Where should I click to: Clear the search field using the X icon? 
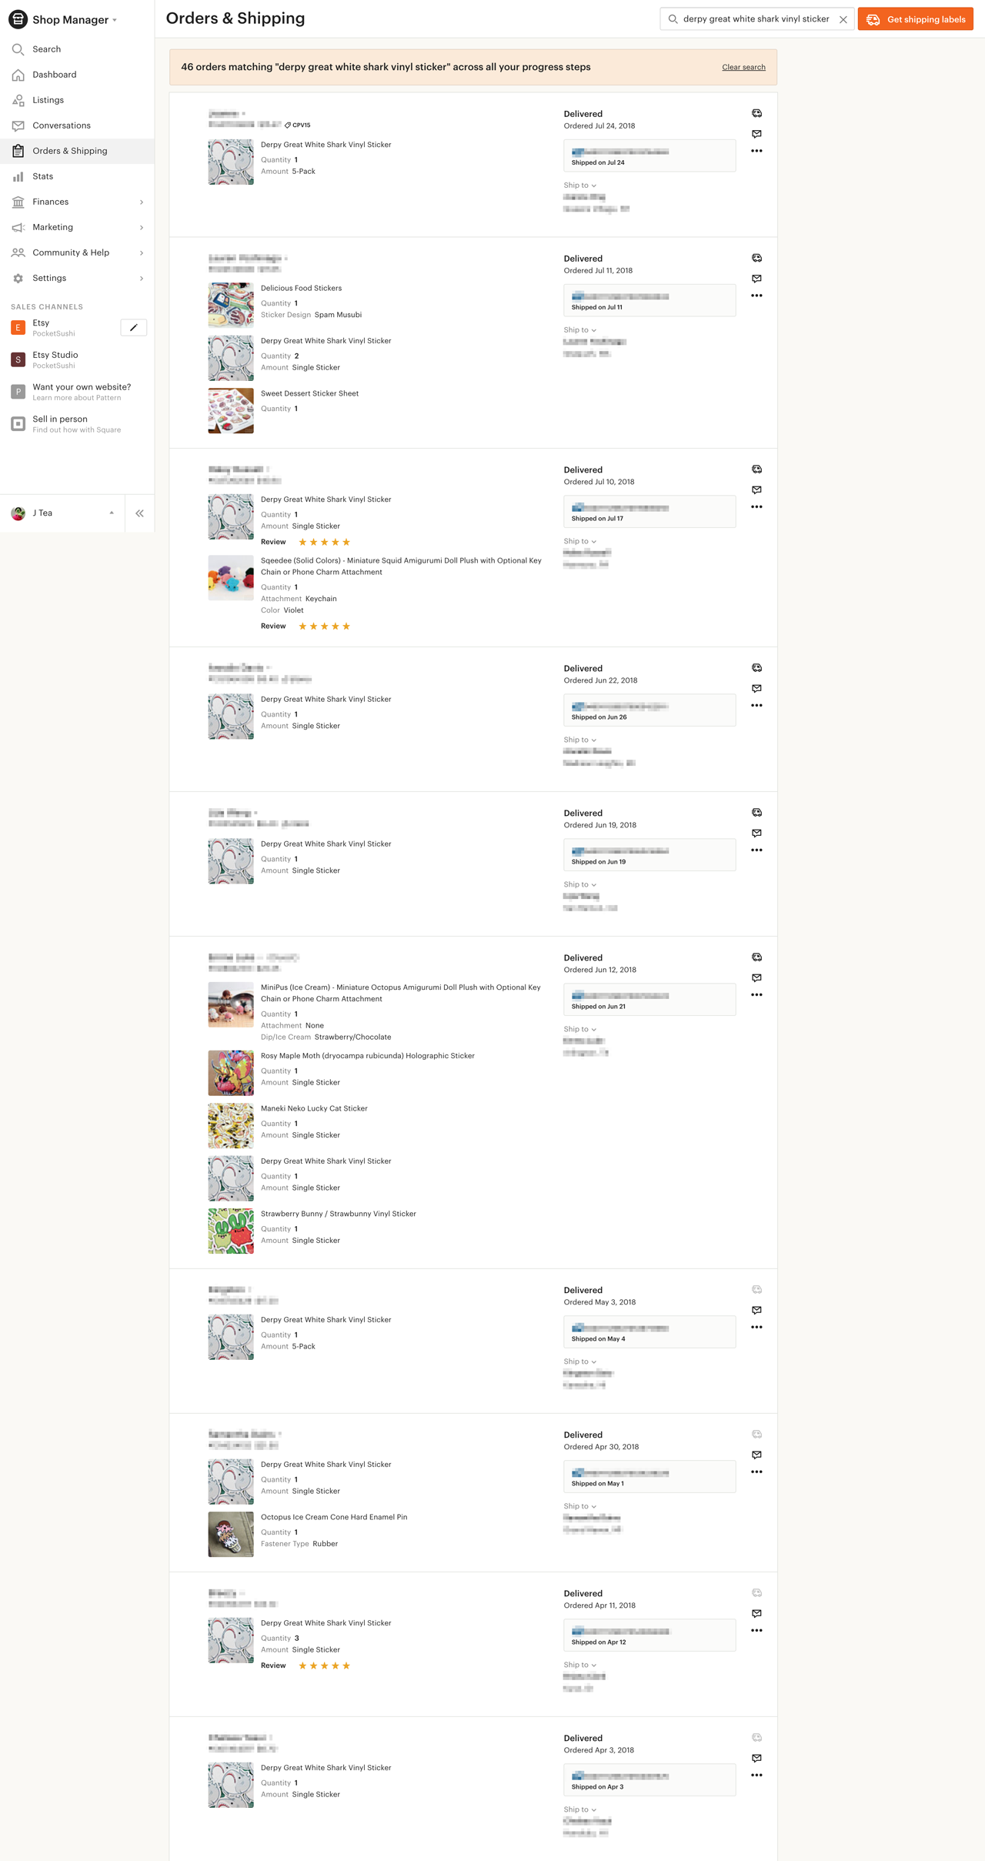pos(843,19)
